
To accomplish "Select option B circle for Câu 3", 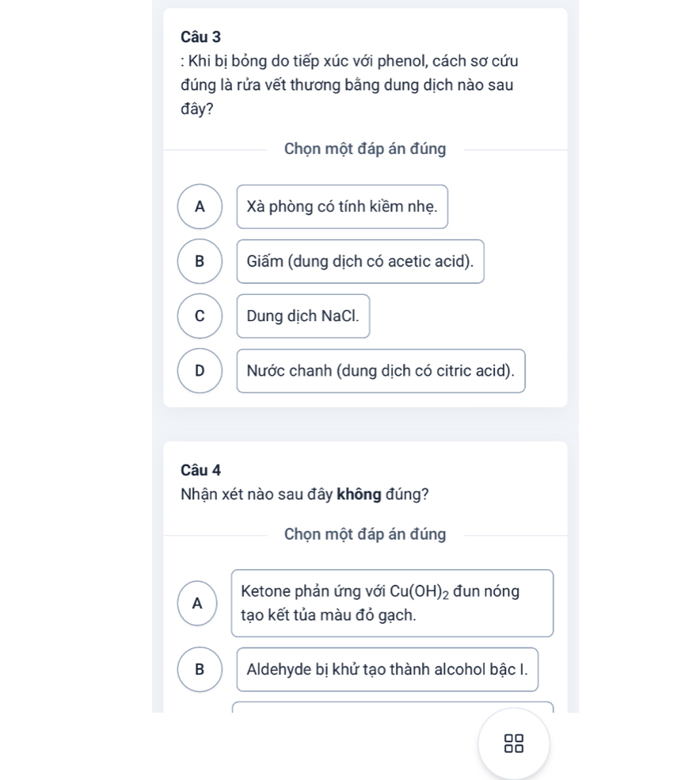I will 200,261.
